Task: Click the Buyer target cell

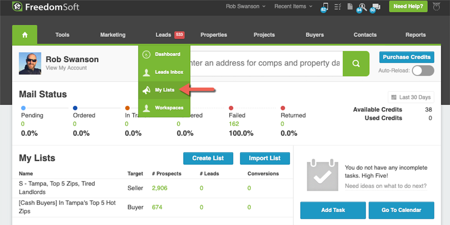Action: (136, 207)
